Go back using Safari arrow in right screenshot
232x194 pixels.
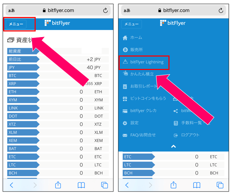click(x=127, y=185)
